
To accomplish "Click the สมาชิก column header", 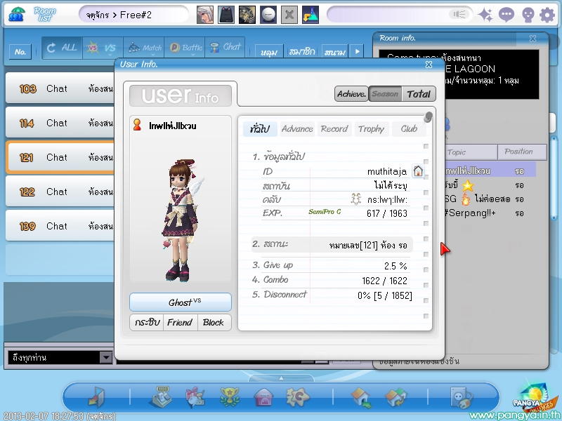I will pyautogui.click(x=302, y=52).
